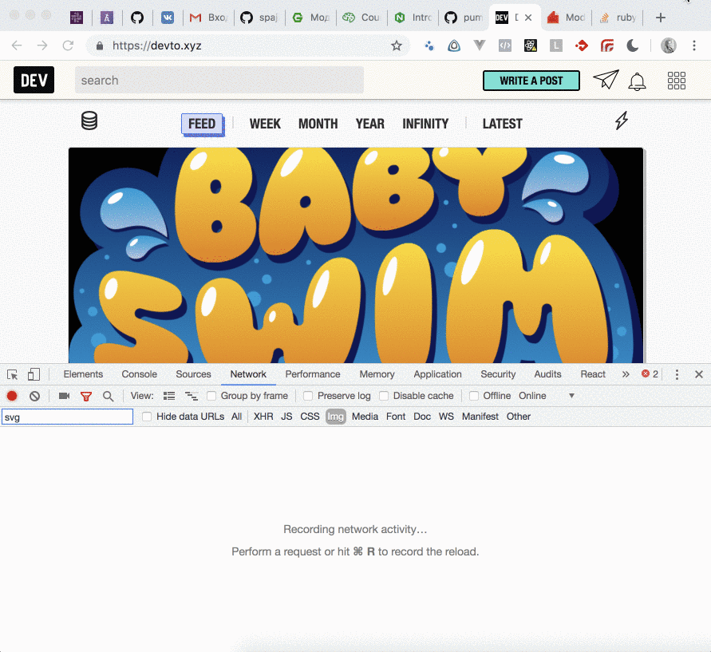The image size is (711, 652).
Task: Toggle the device toolbar icon
Action: pyautogui.click(x=34, y=374)
